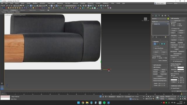Click the Connect button in Edit Vertices
Image resolution: width=187 pixels, height=105 pixels.
160,76
